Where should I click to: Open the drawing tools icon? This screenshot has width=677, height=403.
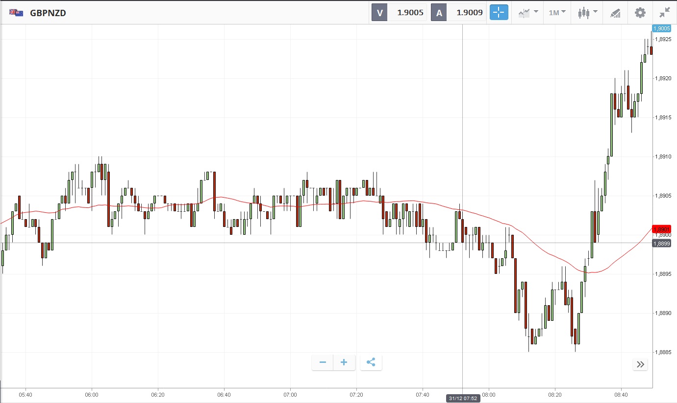pos(615,13)
